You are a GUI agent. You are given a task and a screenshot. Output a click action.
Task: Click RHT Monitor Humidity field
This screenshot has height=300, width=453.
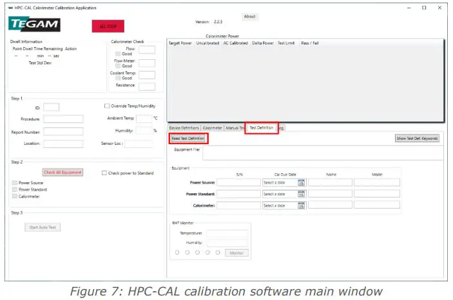[x=227, y=243]
